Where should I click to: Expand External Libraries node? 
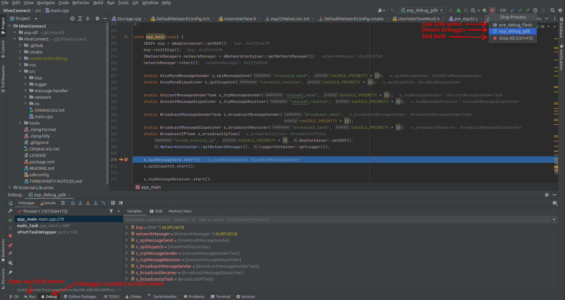pos(9,187)
